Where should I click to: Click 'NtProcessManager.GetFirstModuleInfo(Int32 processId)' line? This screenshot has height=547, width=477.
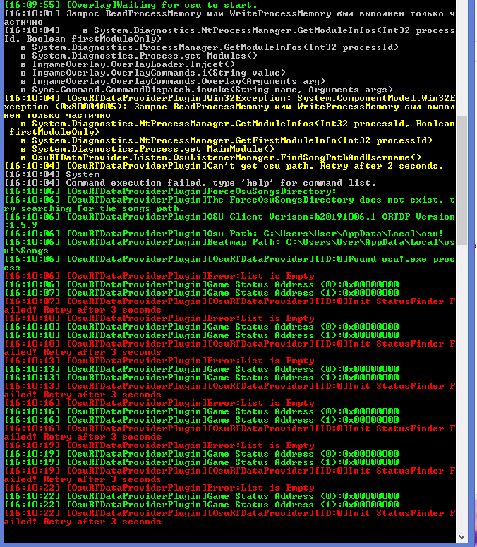pyautogui.click(x=227, y=140)
